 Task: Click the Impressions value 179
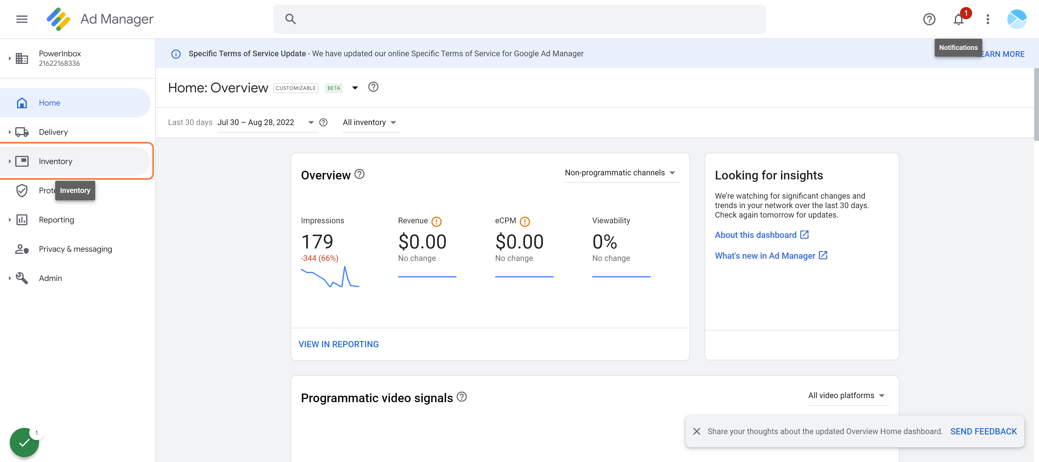[317, 242]
